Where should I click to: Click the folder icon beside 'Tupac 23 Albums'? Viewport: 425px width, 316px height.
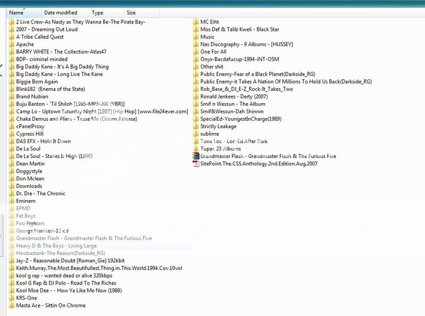pyautogui.click(x=195, y=149)
